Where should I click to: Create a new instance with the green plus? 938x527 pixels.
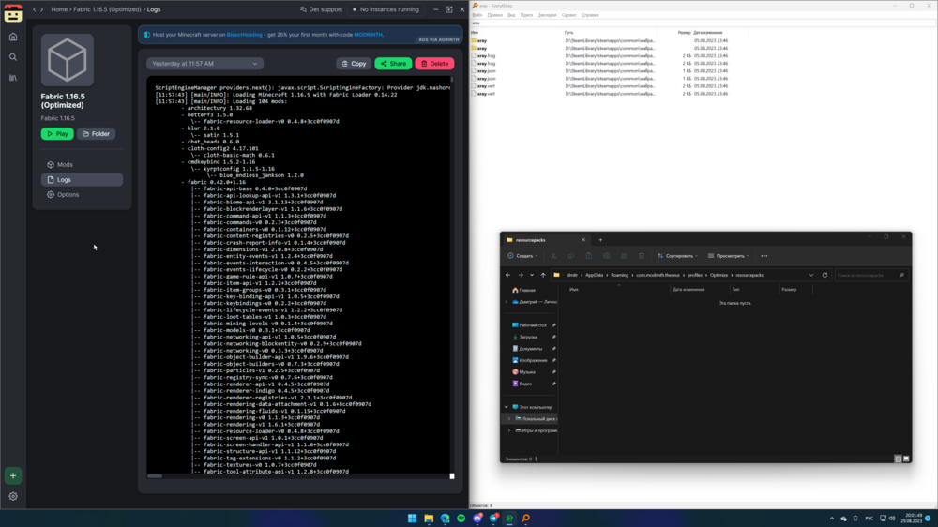pyautogui.click(x=13, y=475)
